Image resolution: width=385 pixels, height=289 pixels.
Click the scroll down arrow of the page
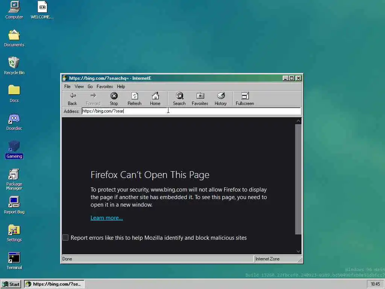[x=298, y=251]
